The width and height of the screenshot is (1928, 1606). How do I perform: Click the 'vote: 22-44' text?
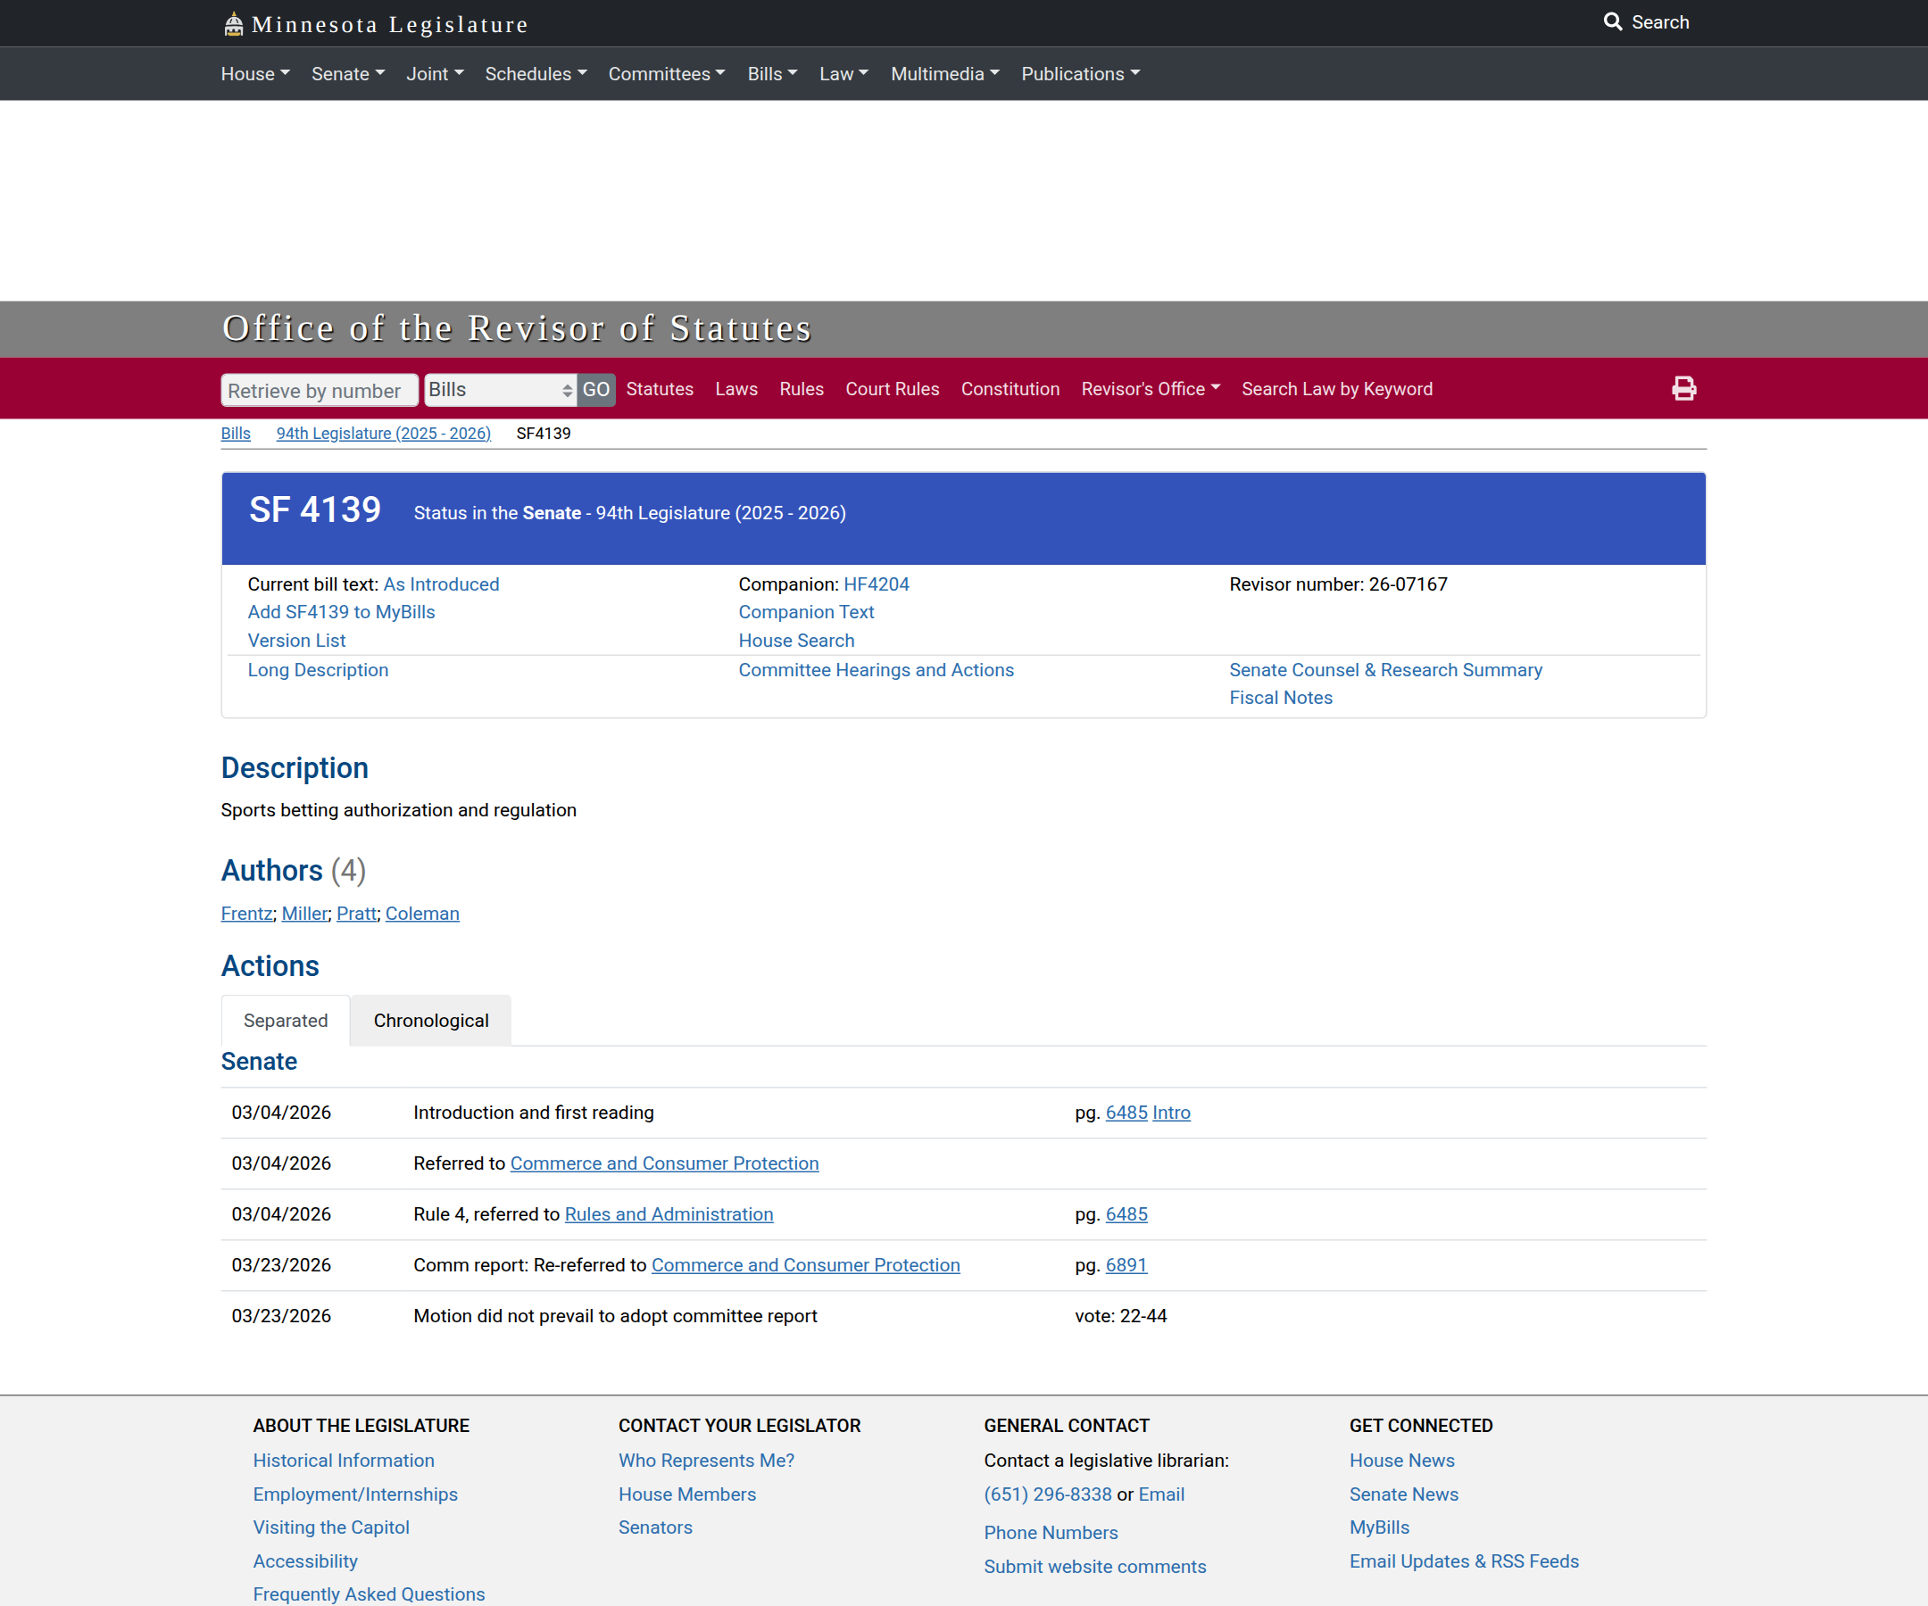coord(1120,1315)
